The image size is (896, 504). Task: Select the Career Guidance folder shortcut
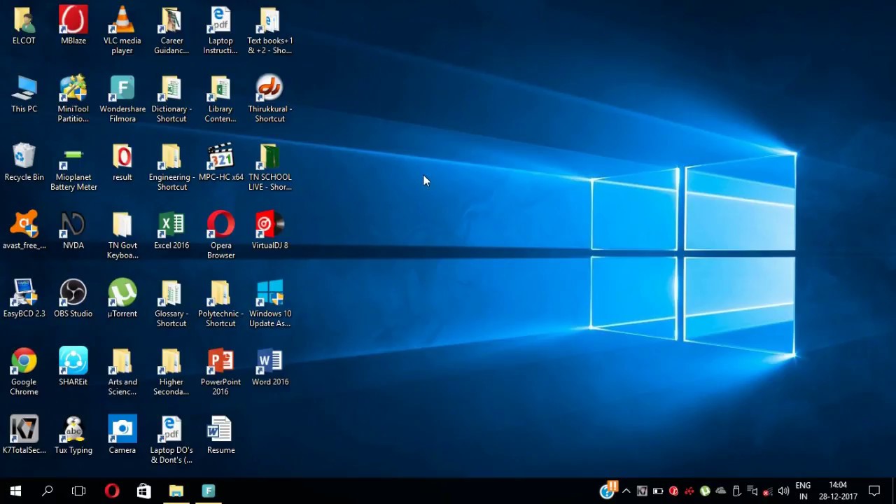tap(171, 31)
